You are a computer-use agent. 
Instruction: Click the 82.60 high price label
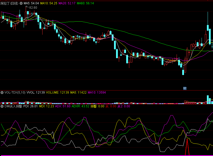33,8
